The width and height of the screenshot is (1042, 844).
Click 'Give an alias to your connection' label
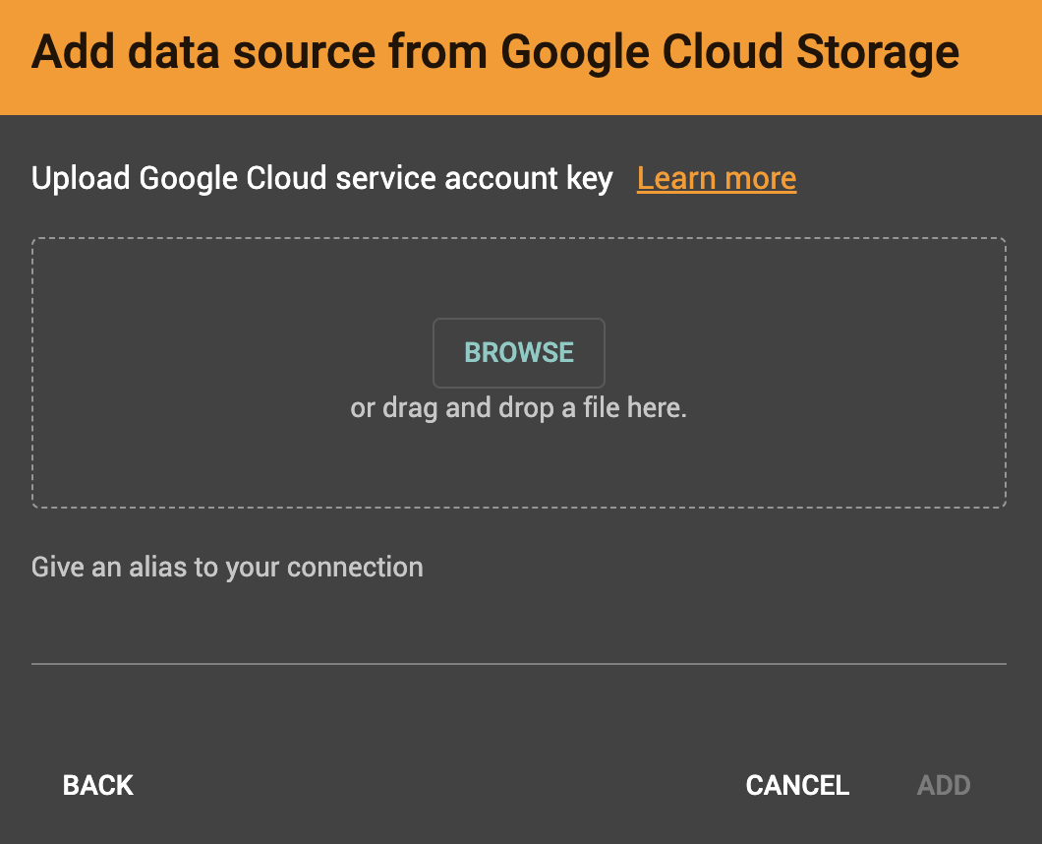point(227,567)
